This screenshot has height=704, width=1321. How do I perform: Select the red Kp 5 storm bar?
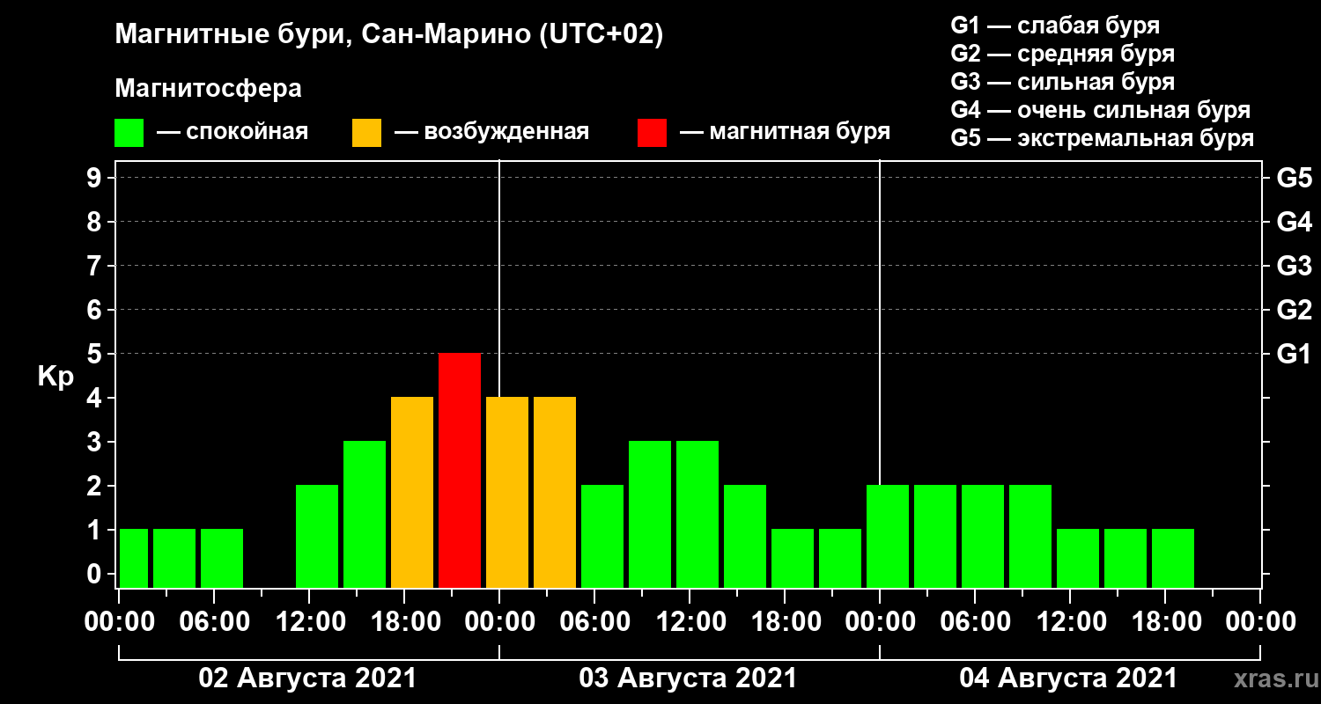point(460,470)
